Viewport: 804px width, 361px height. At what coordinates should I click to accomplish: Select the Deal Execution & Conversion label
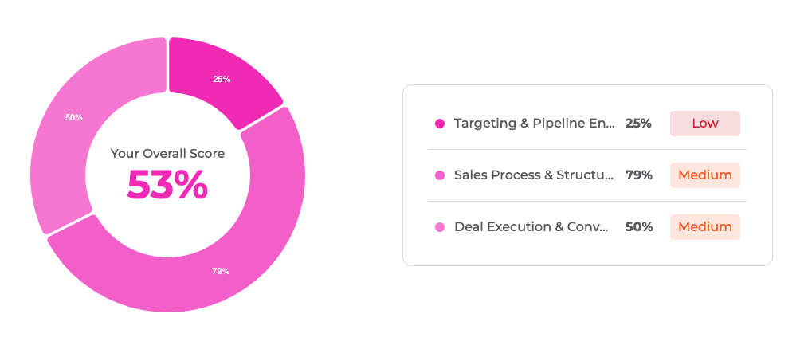point(531,227)
